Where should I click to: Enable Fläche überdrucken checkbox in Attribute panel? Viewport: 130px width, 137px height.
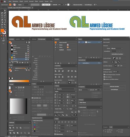(79, 102)
